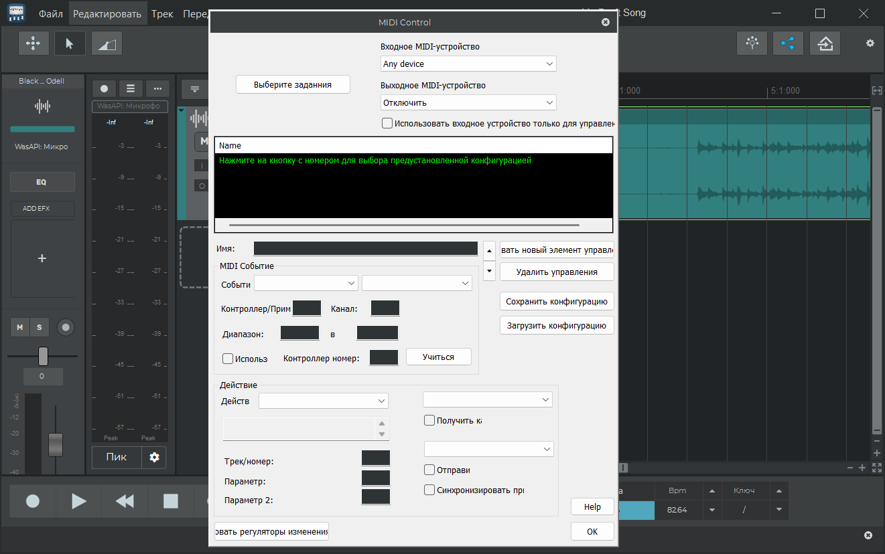This screenshot has width=885, height=554.
Task: Click the fit-width icon above the timeline scrollbar
Action: pos(877,90)
